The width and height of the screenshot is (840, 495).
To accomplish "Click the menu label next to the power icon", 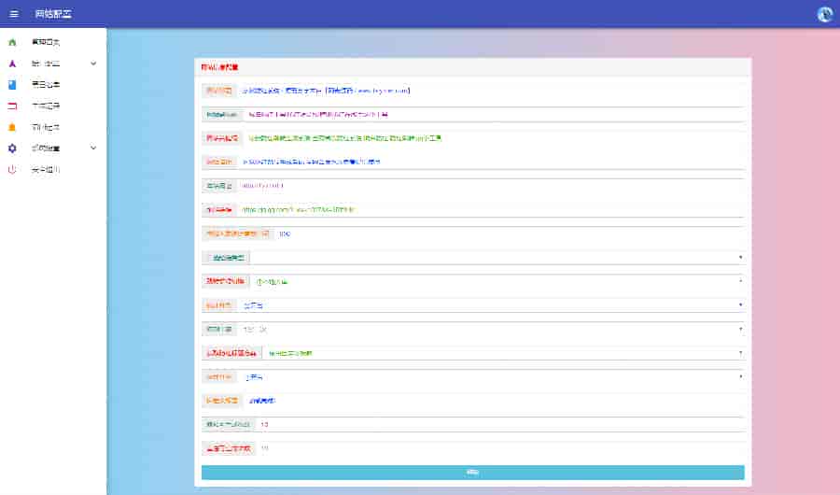I will coord(45,169).
